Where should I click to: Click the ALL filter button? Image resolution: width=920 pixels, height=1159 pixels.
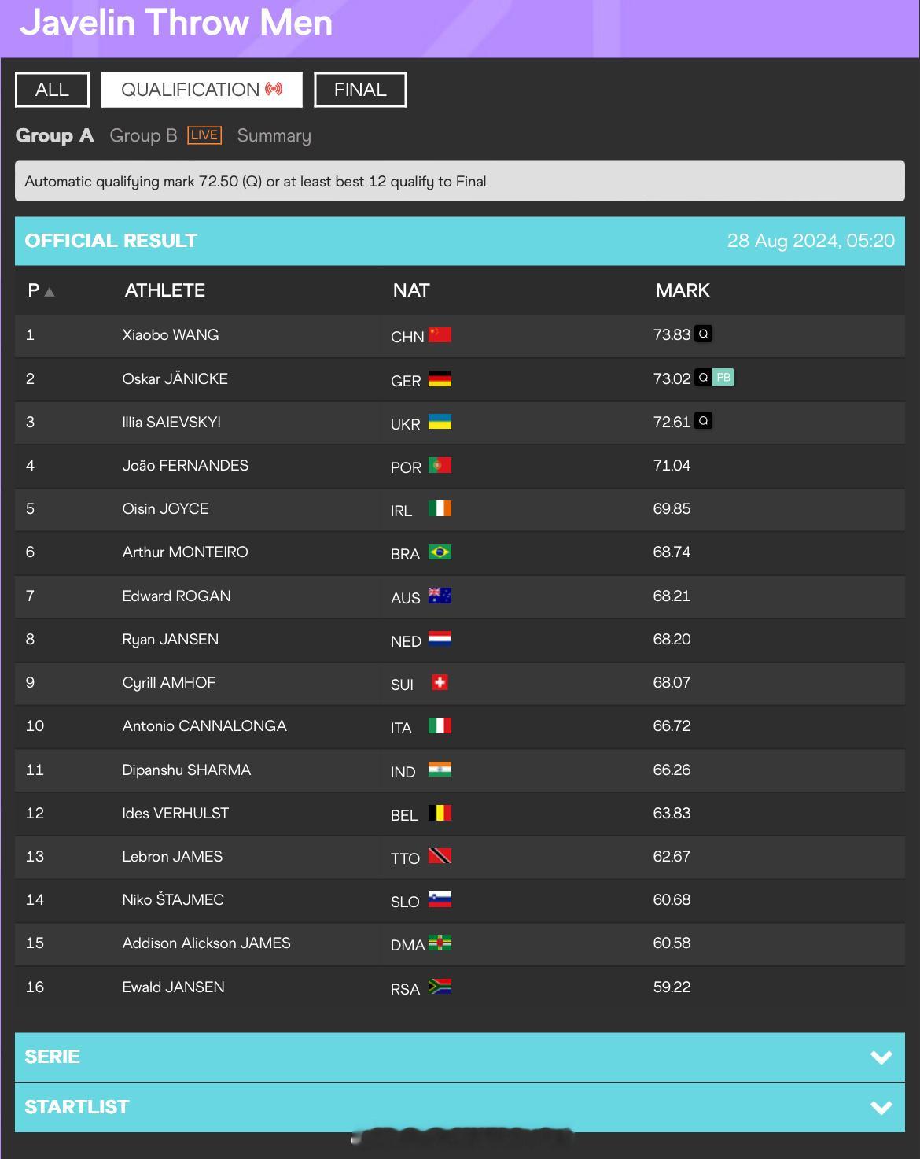pos(52,90)
